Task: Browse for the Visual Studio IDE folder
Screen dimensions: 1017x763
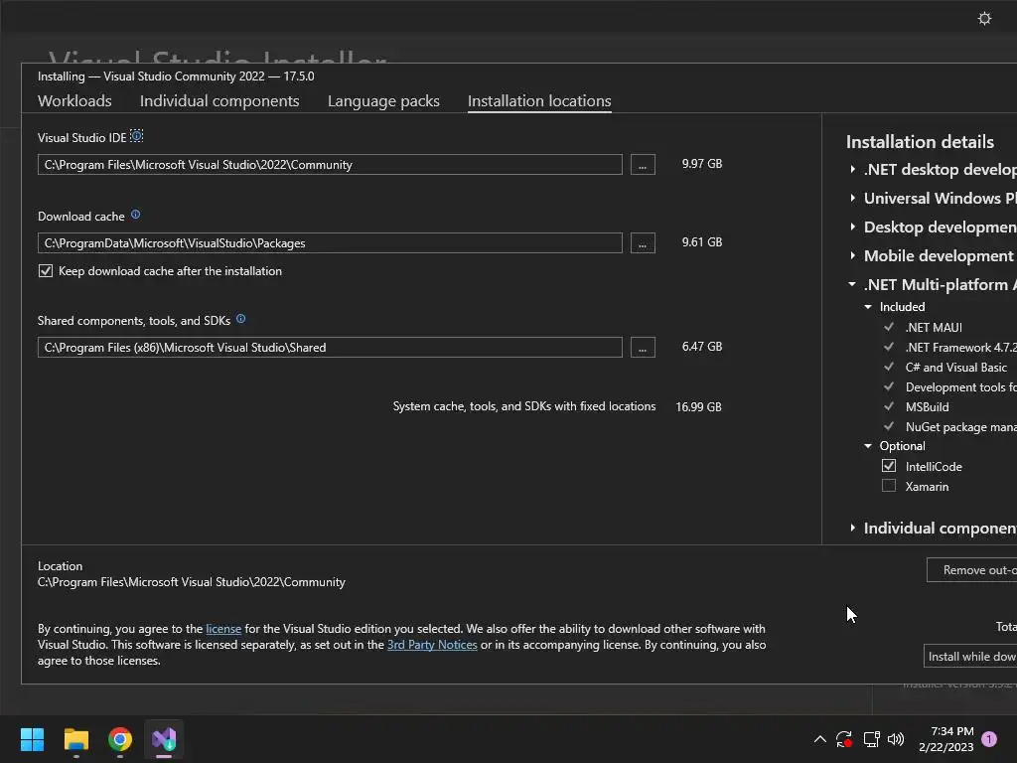Action: coord(643,165)
